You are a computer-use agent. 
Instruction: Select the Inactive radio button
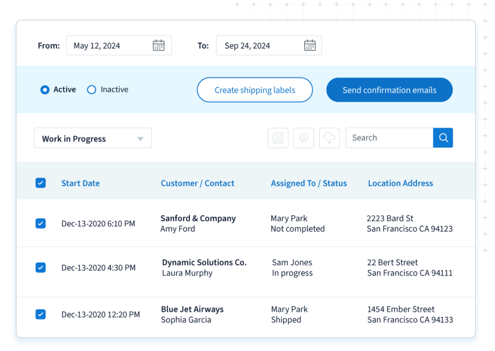click(x=91, y=90)
